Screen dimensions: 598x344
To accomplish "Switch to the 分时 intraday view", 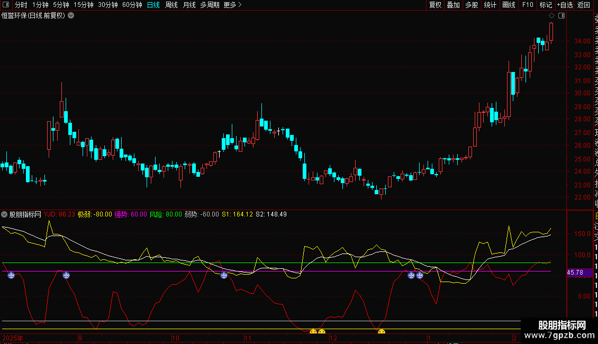I will (21, 5).
